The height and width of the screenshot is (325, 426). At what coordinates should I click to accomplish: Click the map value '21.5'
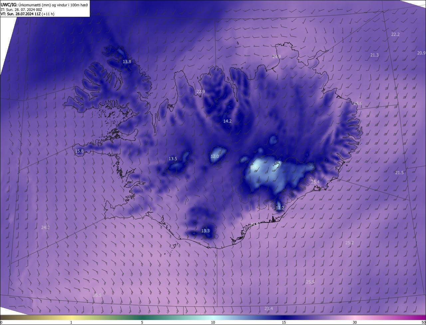399,172
